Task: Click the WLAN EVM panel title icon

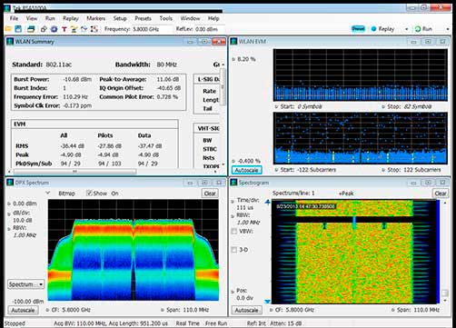Action: pos(233,42)
